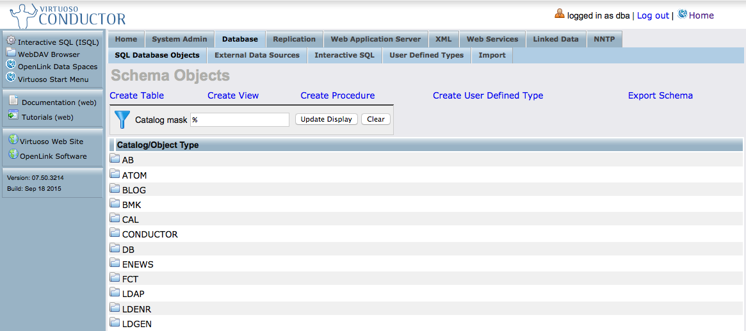Click the OpenLink Data Spaces icon
The width and height of the screenshot is (746, 331).
tap(11, 65)
